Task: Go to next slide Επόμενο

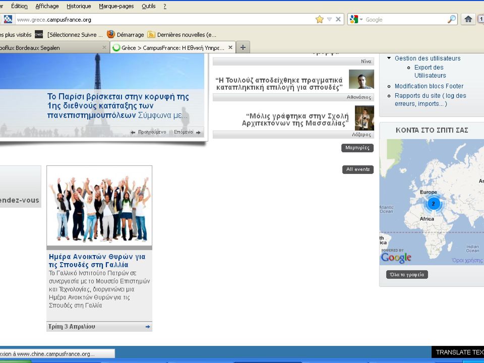Action: [187, 132]
